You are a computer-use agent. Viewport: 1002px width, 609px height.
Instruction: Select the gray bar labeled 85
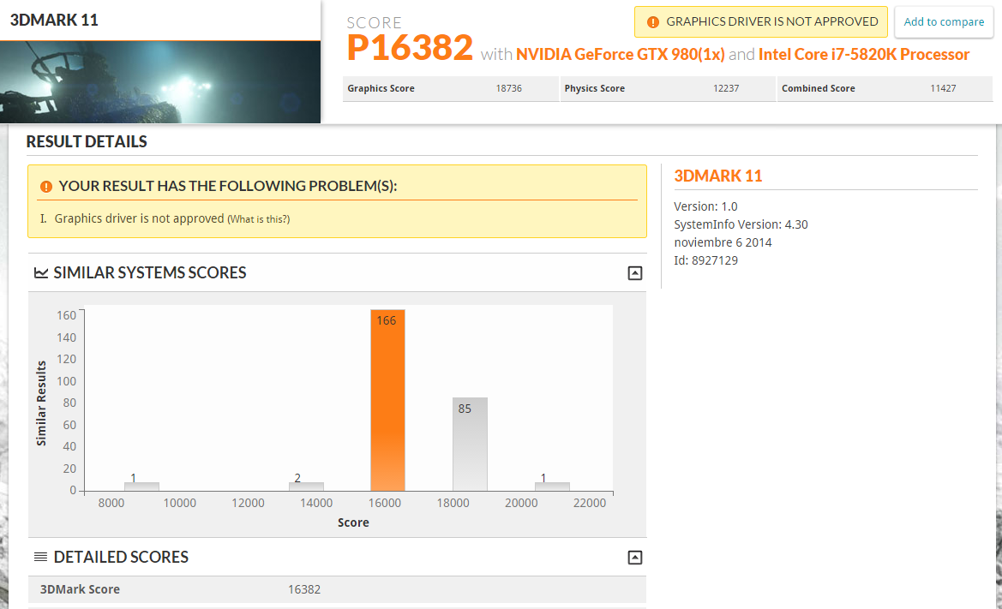click(470, 445)
